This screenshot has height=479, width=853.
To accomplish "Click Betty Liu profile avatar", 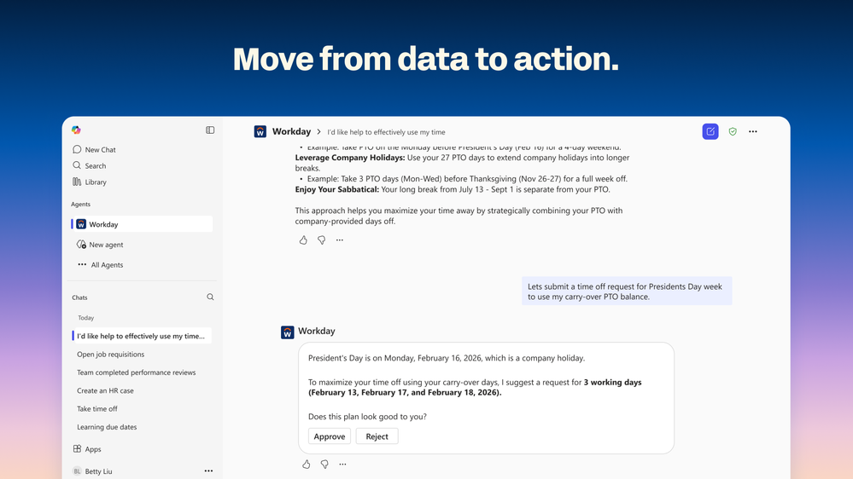I will (x=77, y=470).
